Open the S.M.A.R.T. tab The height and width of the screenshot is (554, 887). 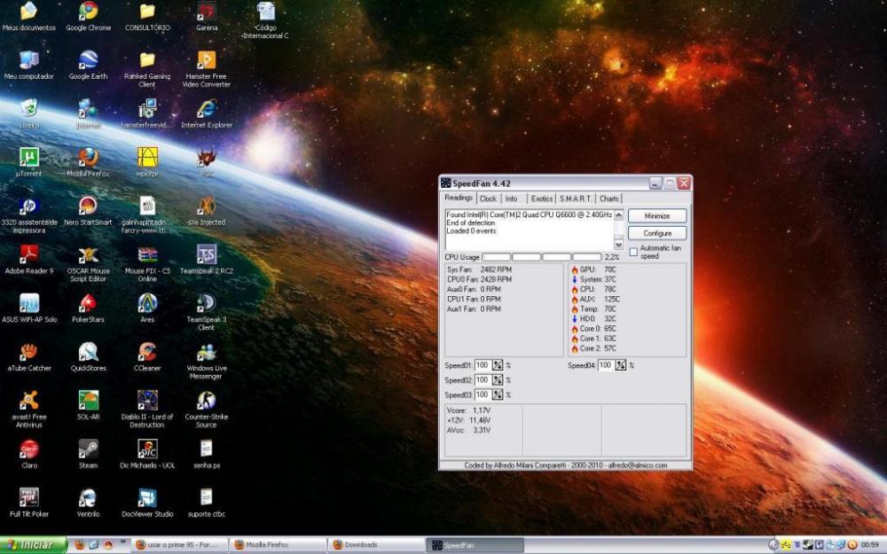point(575,199)
